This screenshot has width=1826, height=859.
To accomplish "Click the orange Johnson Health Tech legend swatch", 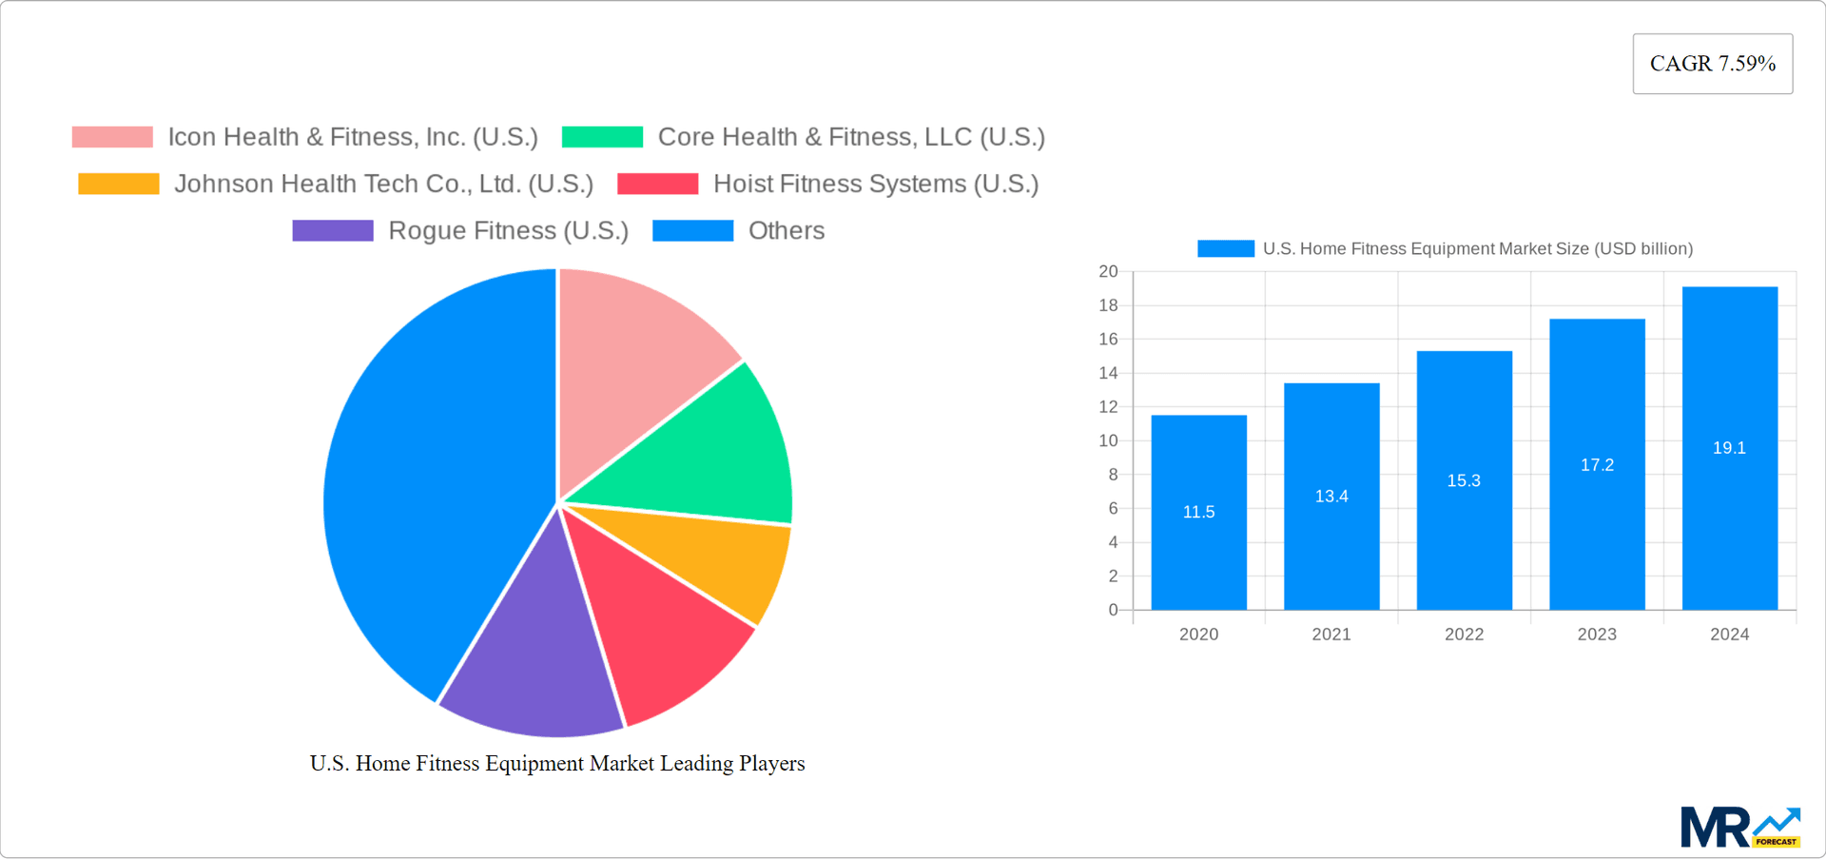I will click(x=119, y=183).
